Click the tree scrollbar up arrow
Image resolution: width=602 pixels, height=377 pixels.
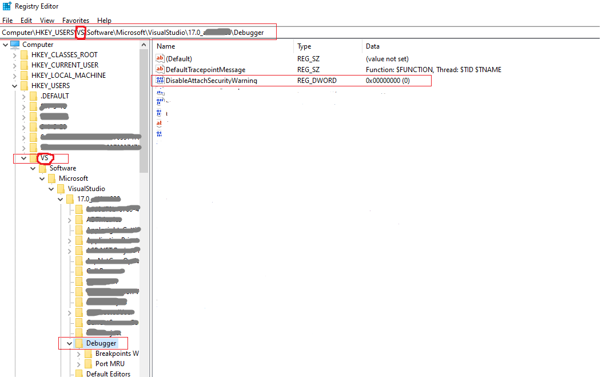click(143, 45)
